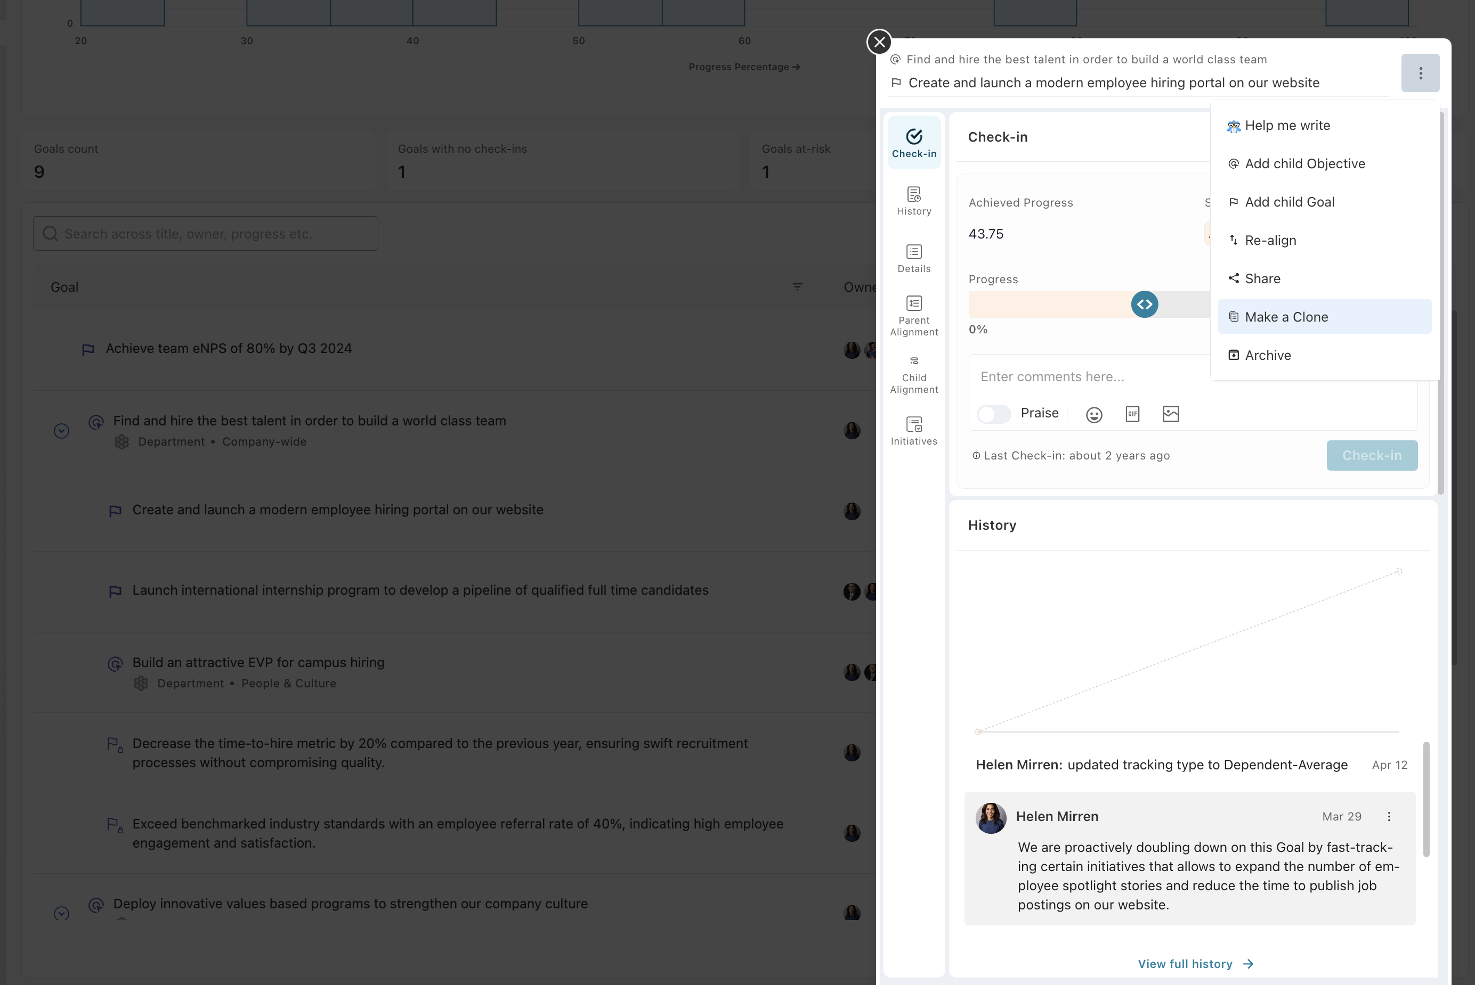Choose Archive from the menu
The height and width of the screenshot is (985, 1475).
click(x=1268, y=355)
